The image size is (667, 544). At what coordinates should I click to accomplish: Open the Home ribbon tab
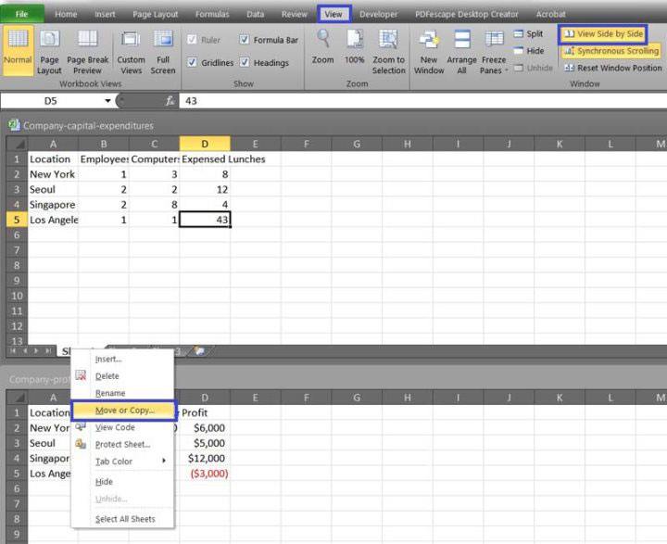[66, 14]
